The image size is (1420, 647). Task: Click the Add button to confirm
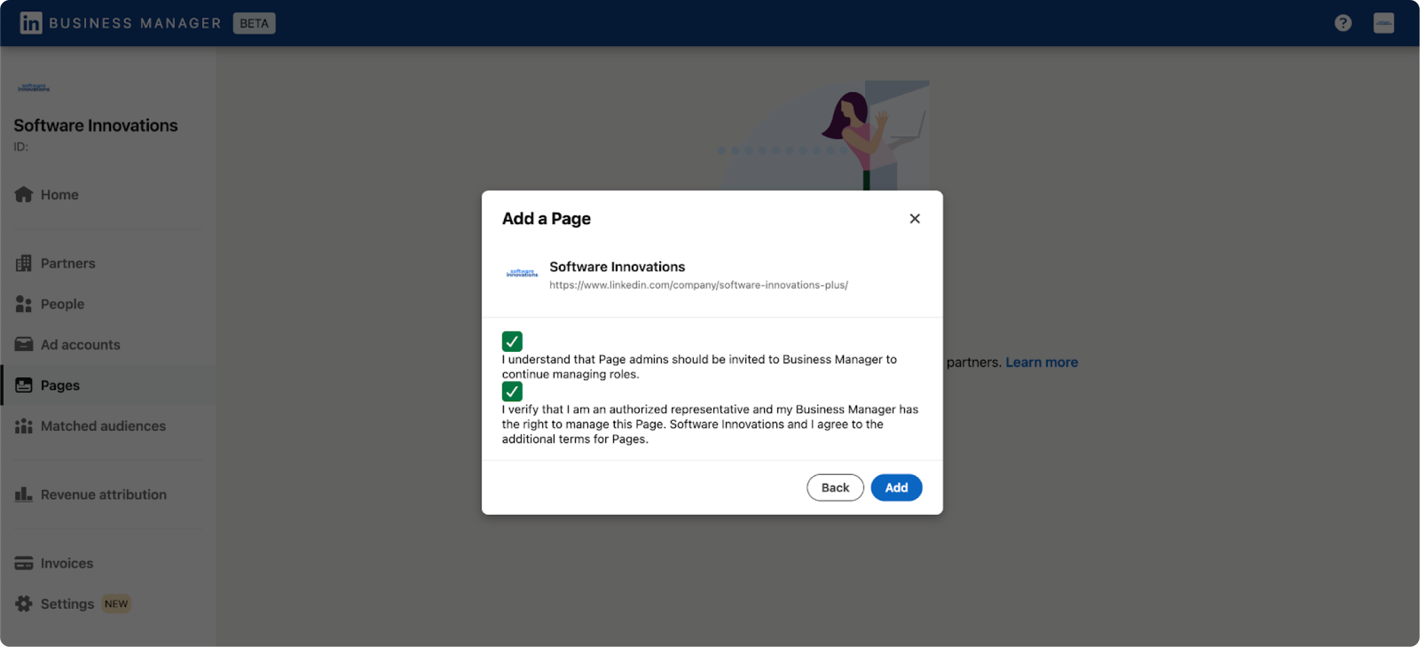tap(896, 487)
